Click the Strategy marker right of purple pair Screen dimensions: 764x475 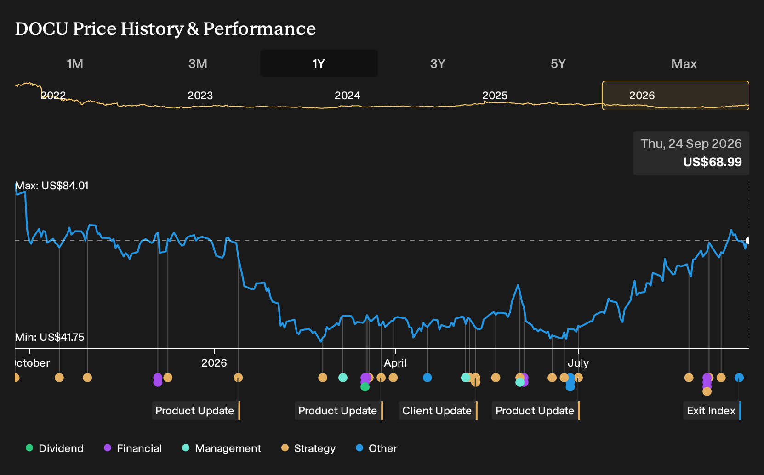pyautogui.click(x=168, y=378)
